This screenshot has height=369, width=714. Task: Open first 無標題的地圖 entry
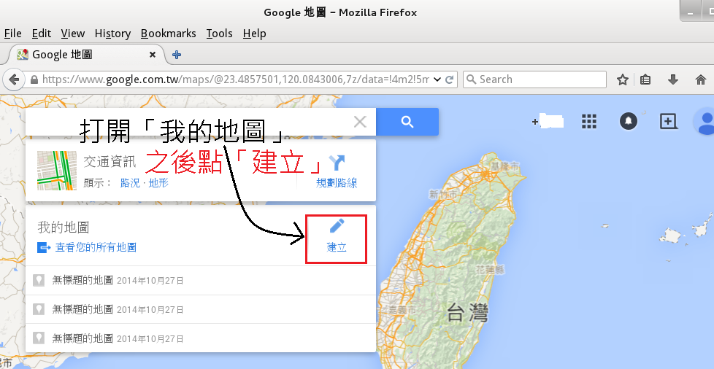click(x=200, y=280)
